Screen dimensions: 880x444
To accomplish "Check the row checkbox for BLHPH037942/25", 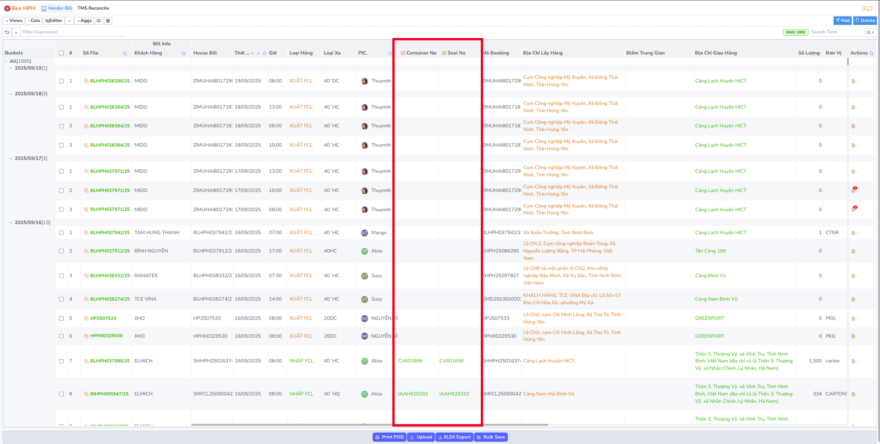I will coord(61,233).
